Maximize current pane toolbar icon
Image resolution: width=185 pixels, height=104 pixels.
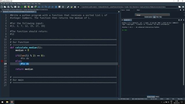click(x=60, y=7)
